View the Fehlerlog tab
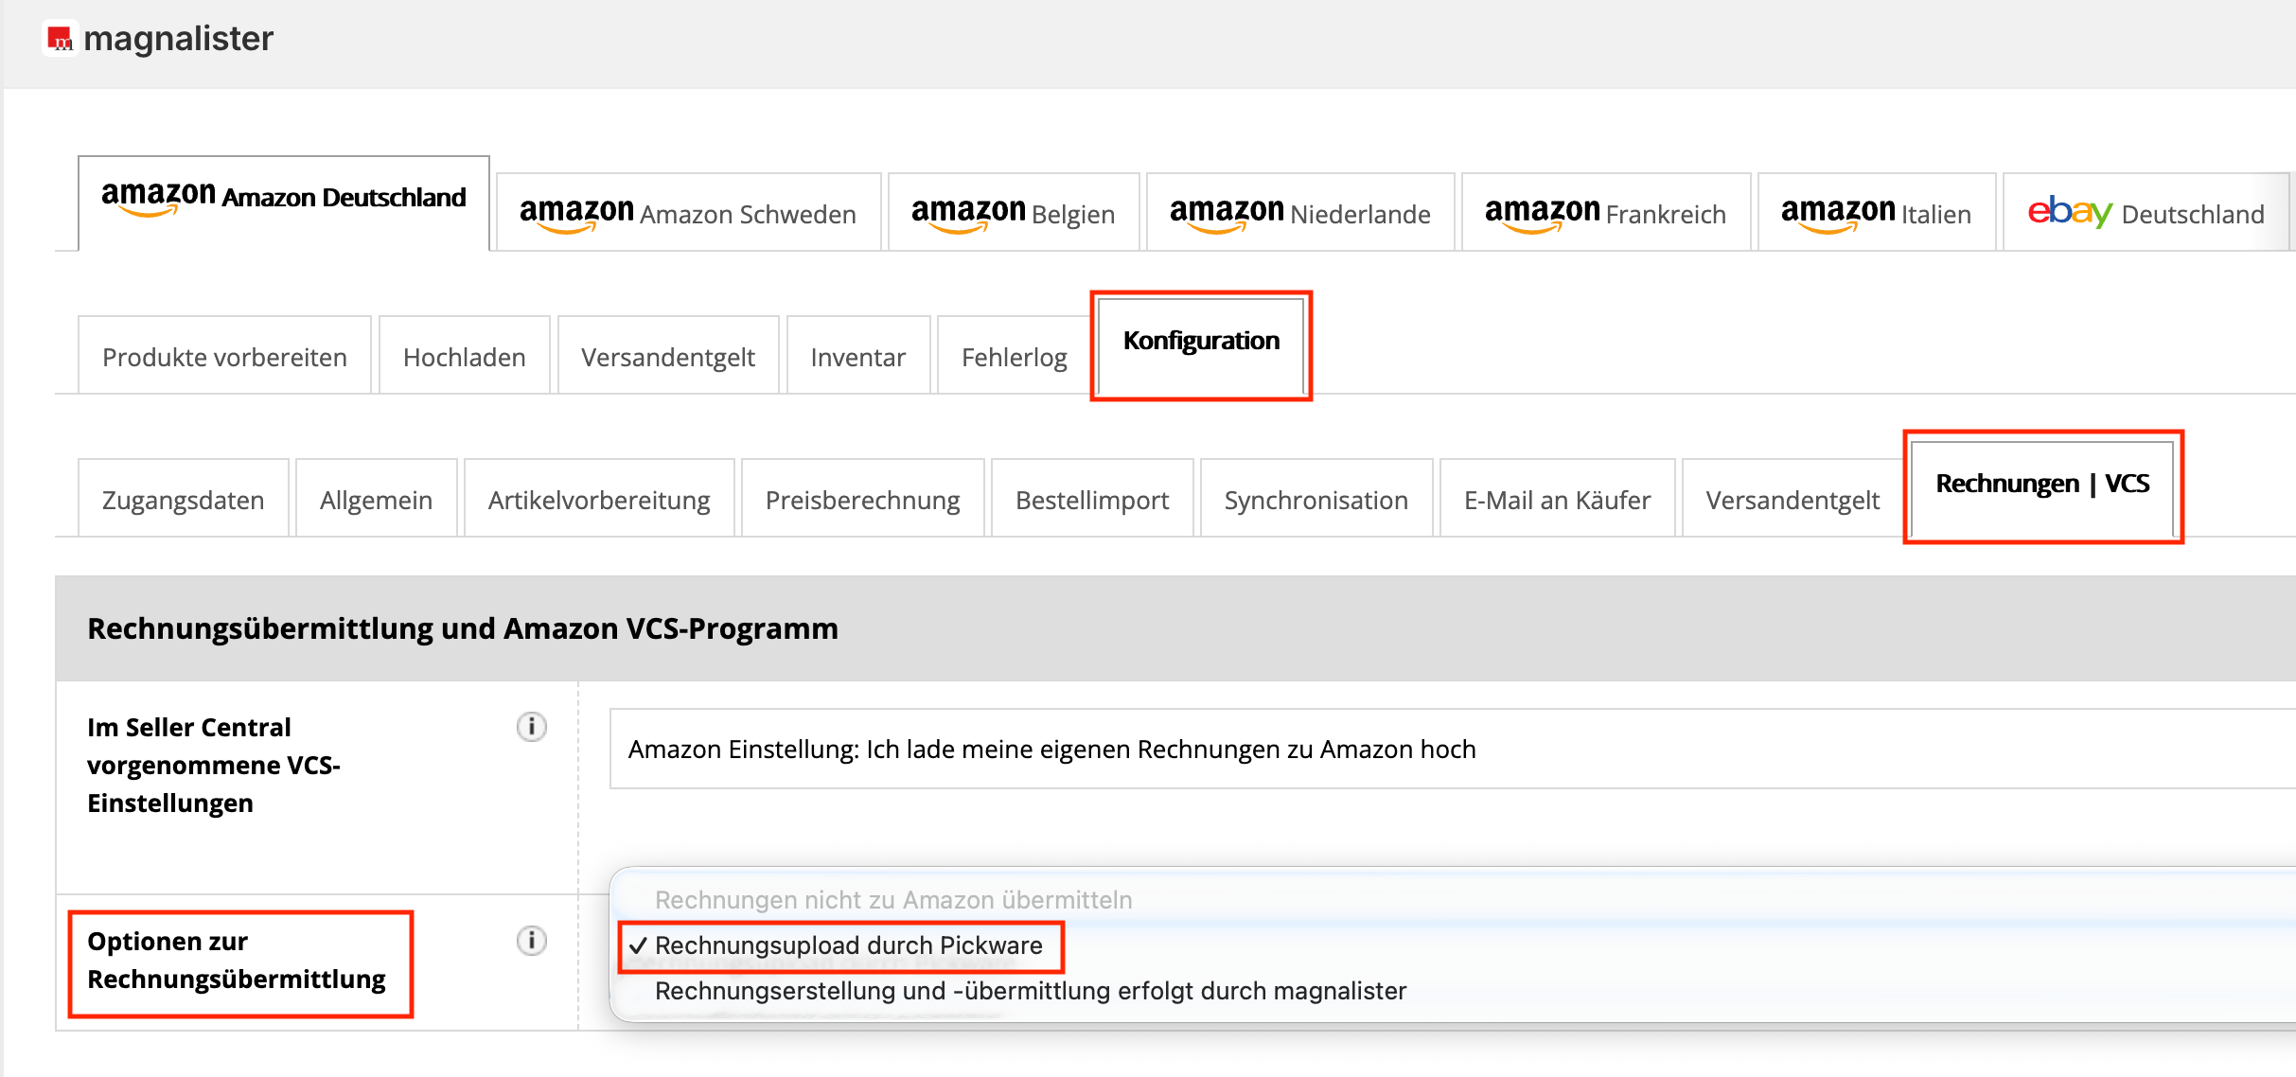The width and height of the screenshot is (2296, 1077). coord(1014,357)
